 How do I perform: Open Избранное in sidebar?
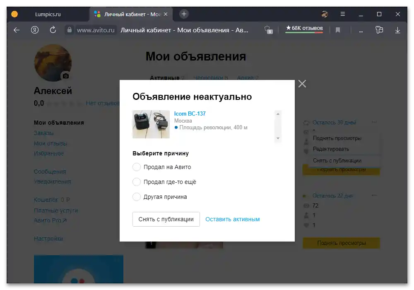pyautogui.click(x=48, y=153)
